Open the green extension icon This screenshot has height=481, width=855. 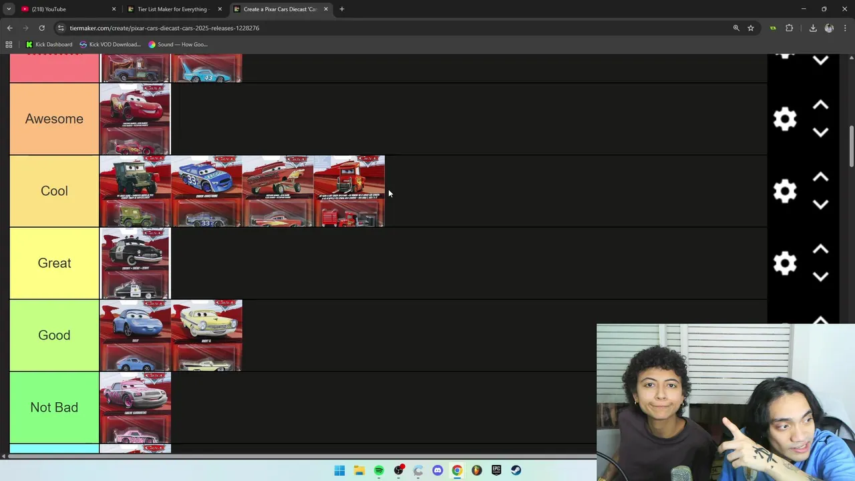(x=773, y=28)
